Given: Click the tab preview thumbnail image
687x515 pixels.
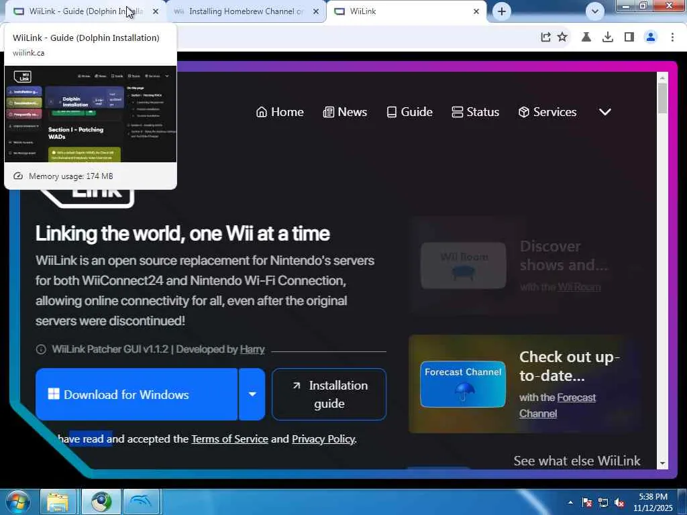Looking at the screenshot, I should (x=91, y=114).
